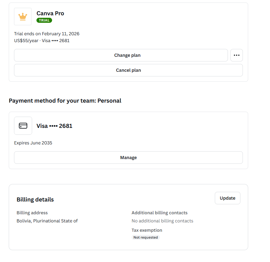Click the Billing address label
The image size is (270, 262).
pyautogui.click(x=32, y=213)
